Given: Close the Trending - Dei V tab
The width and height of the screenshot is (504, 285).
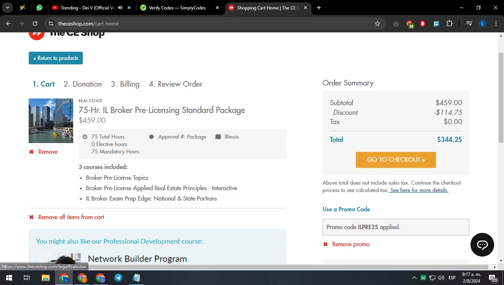Looking at the screenshot, I should pyautogui.click(x=129, y=8).
